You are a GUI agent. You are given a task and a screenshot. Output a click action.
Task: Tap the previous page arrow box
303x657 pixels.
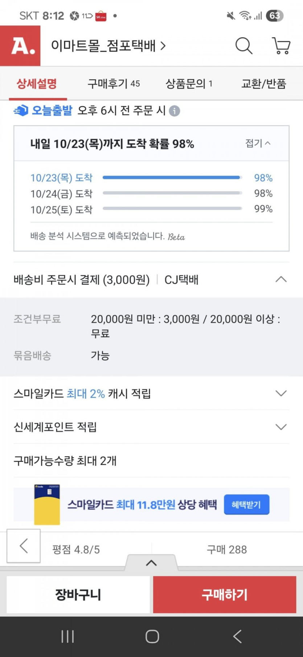24,546
